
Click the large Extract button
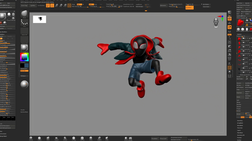point(240,114)
